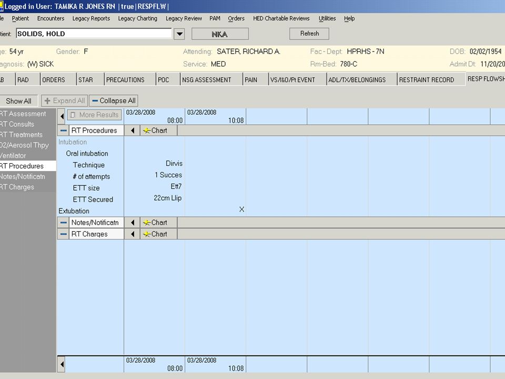Screen dimensions: 505x379
Task: Click the ETT Secured value 22cm Llip
Action: point(168,198)
